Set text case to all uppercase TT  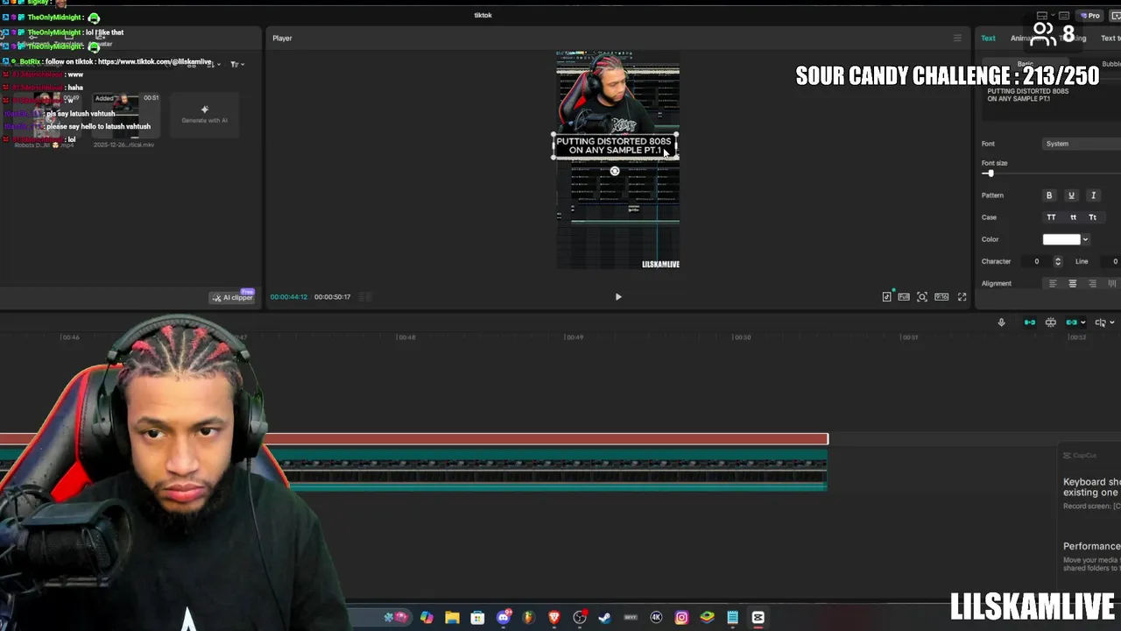(x=1051, y=217)
